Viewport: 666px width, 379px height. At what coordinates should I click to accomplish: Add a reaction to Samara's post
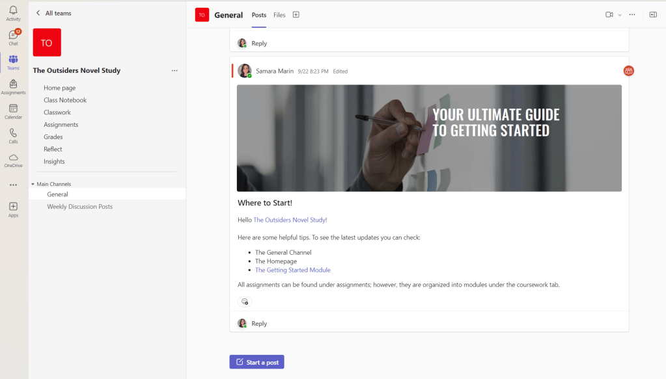(245, 302)
